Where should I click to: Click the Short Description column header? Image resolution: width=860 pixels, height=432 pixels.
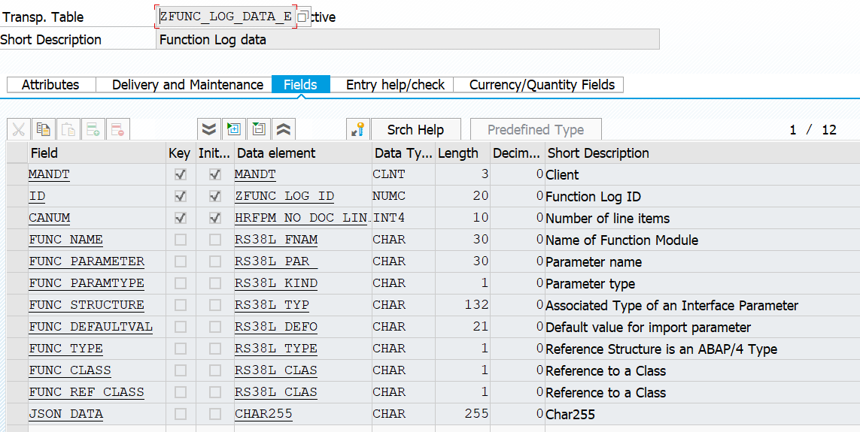(702, 153)
